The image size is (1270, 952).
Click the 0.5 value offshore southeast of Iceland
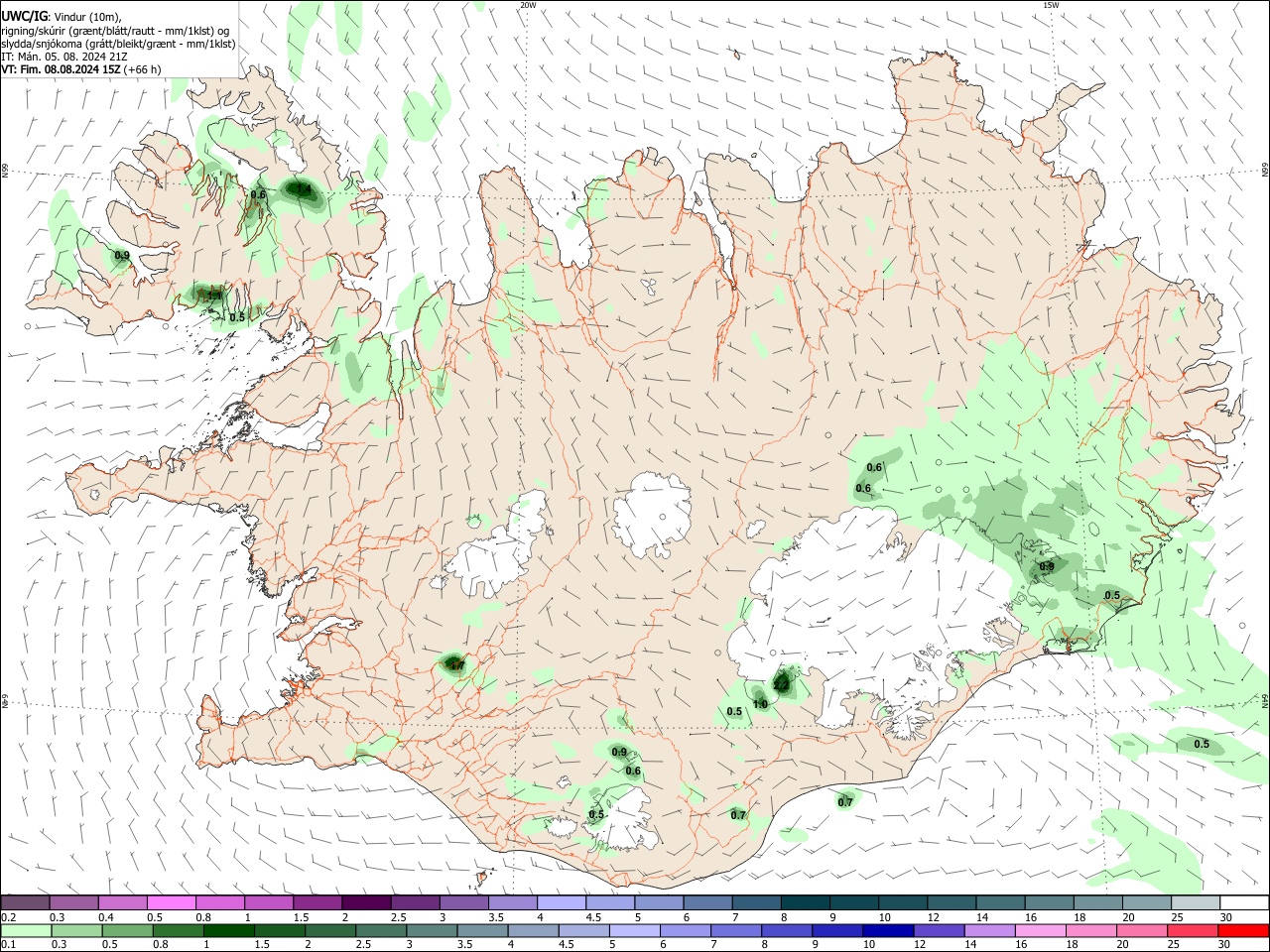click(x=1202, y=744)
